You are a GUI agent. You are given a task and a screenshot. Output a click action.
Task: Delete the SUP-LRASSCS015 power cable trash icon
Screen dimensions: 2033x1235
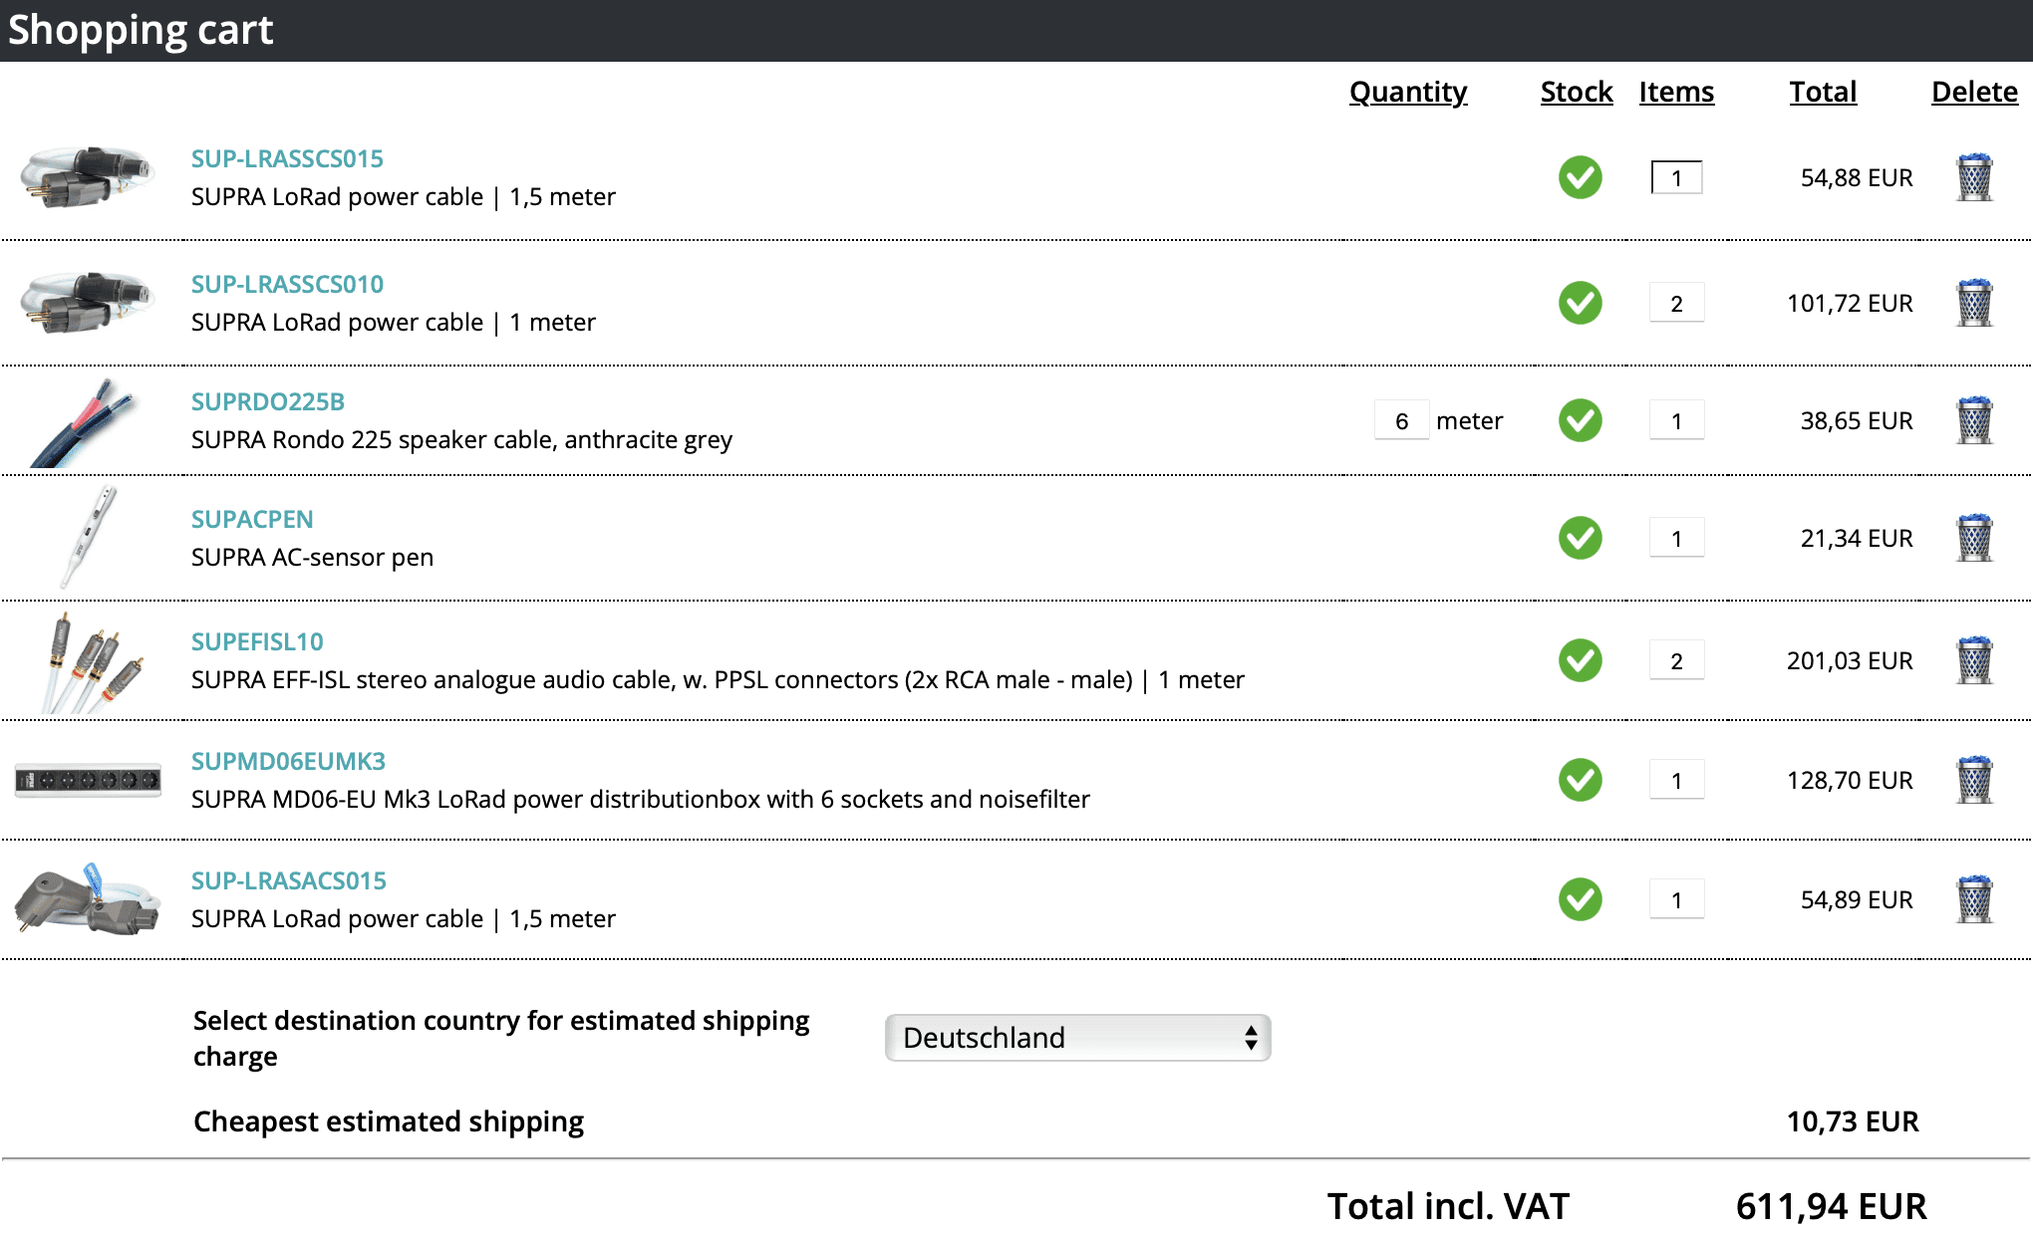(1974, 178)
